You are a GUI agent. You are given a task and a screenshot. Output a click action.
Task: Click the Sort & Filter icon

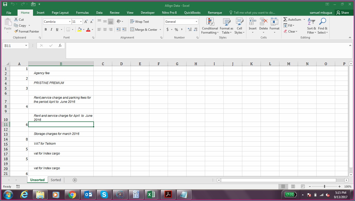pos(311,26)
